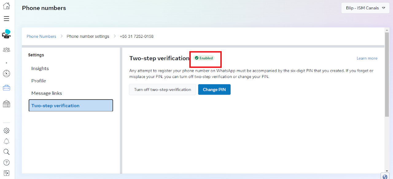The width and height of the screenshot is (393, 179).
Task: Switch to the Profile settings tab
Action: pyautogui.click(x=39, y=81)
